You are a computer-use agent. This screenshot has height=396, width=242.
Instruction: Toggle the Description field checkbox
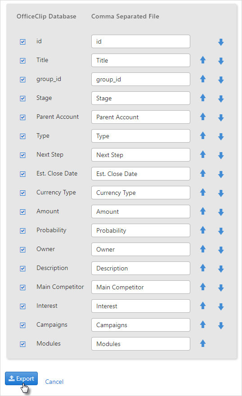(22, 269)
